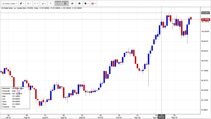211x119 pixels.
Task: Click the 97.19088 price axis value
Action: point(205,71)
